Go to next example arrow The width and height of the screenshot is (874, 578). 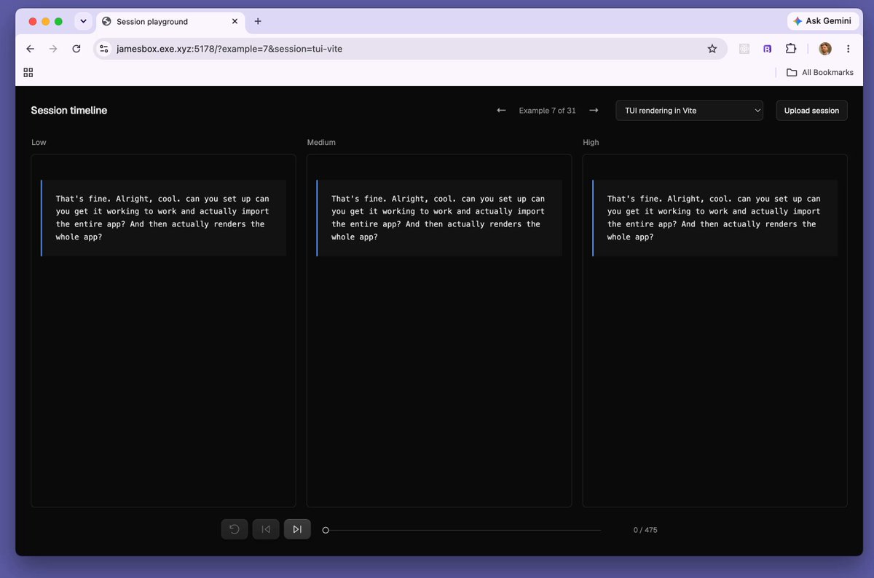point(594,111)
